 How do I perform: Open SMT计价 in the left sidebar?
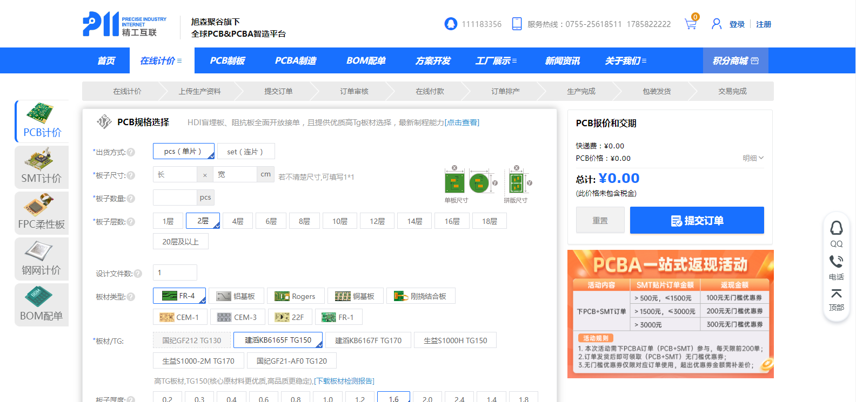[42, 168]
